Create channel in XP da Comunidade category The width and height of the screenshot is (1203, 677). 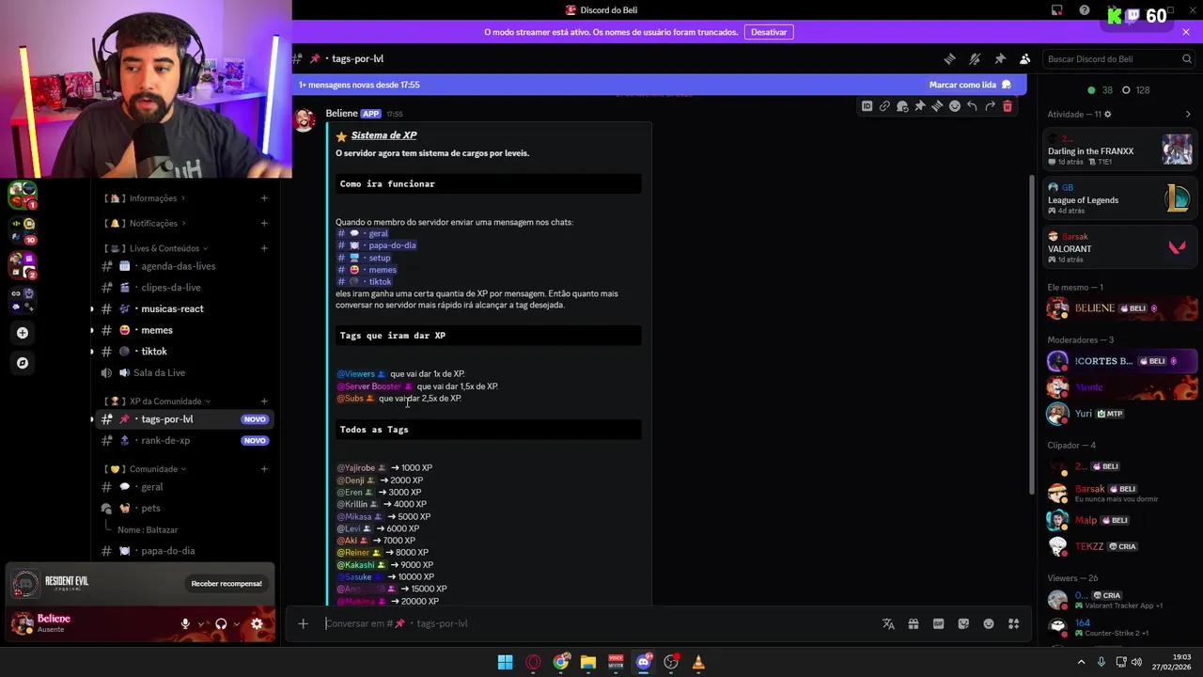pyautogui.click(x=264, y=401)
